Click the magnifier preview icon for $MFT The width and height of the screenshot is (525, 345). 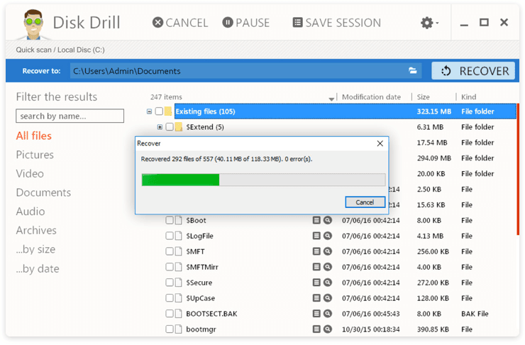pos(328,251)
